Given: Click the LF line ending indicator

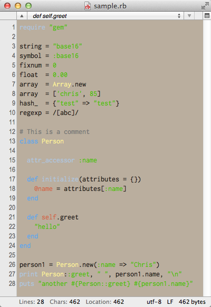Looking at the screenshot, I should tap(170, 302).
